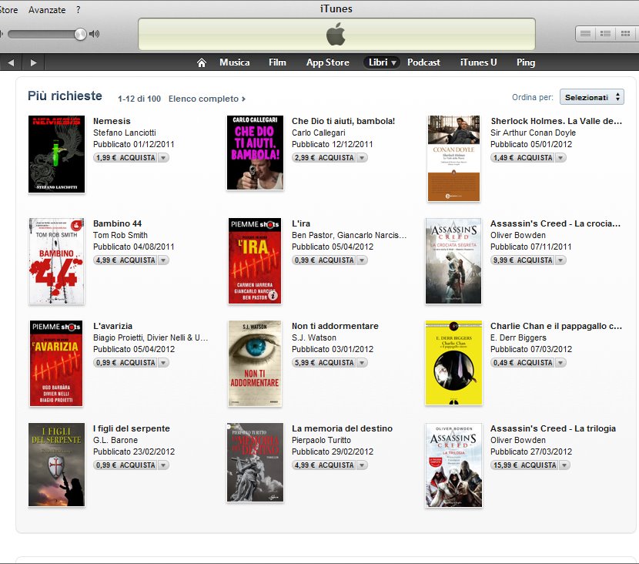Viewport: 639px width, 564px height.
Task: Open the L'ira book cover
Action: [255, 261]
